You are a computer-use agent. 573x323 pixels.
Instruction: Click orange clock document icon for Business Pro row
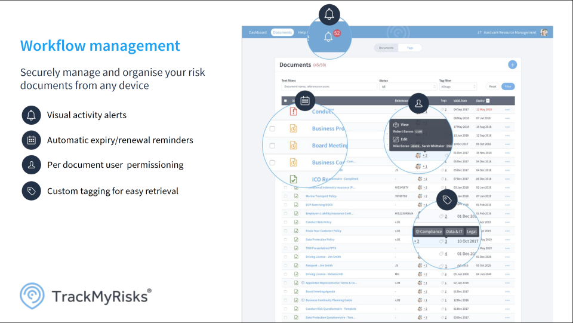pyautogui.click(x=294, y=128)
